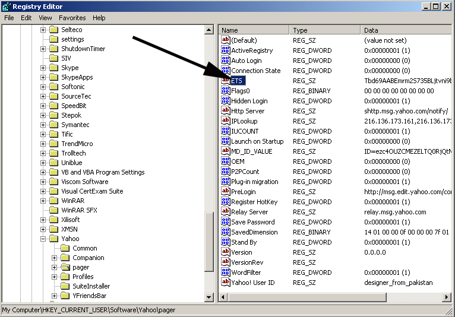455x317 pixels.
Task: Sort values by Name column header
Action: (x=254, y=30)
